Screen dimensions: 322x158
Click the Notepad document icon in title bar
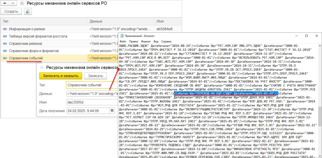coord(122,36)
